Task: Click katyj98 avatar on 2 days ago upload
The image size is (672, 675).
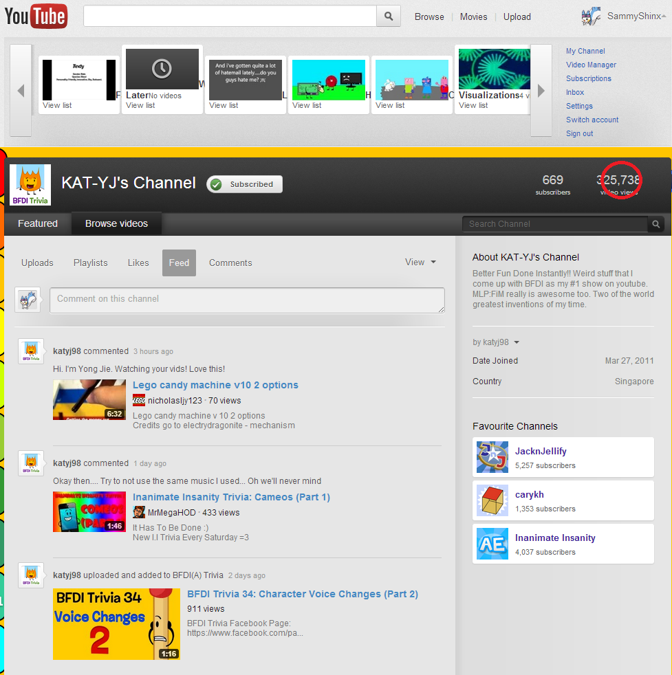Action: (31, 575)
